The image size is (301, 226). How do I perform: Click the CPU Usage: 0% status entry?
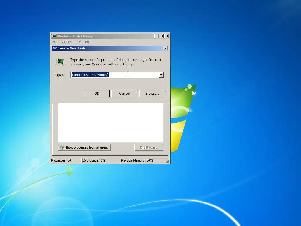[x=101, y=160]
